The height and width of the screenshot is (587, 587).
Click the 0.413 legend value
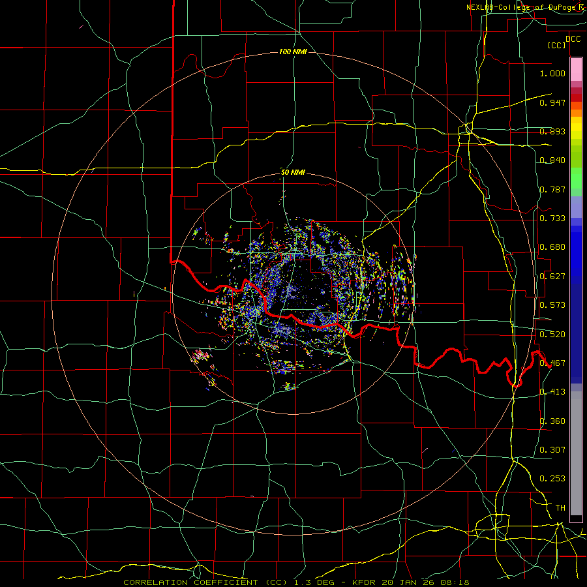point(552,392)
